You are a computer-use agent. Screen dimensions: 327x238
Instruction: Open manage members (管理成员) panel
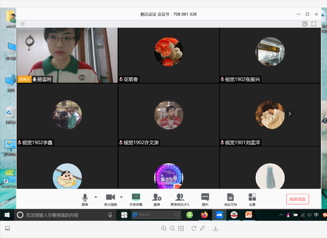click(180, 199)
